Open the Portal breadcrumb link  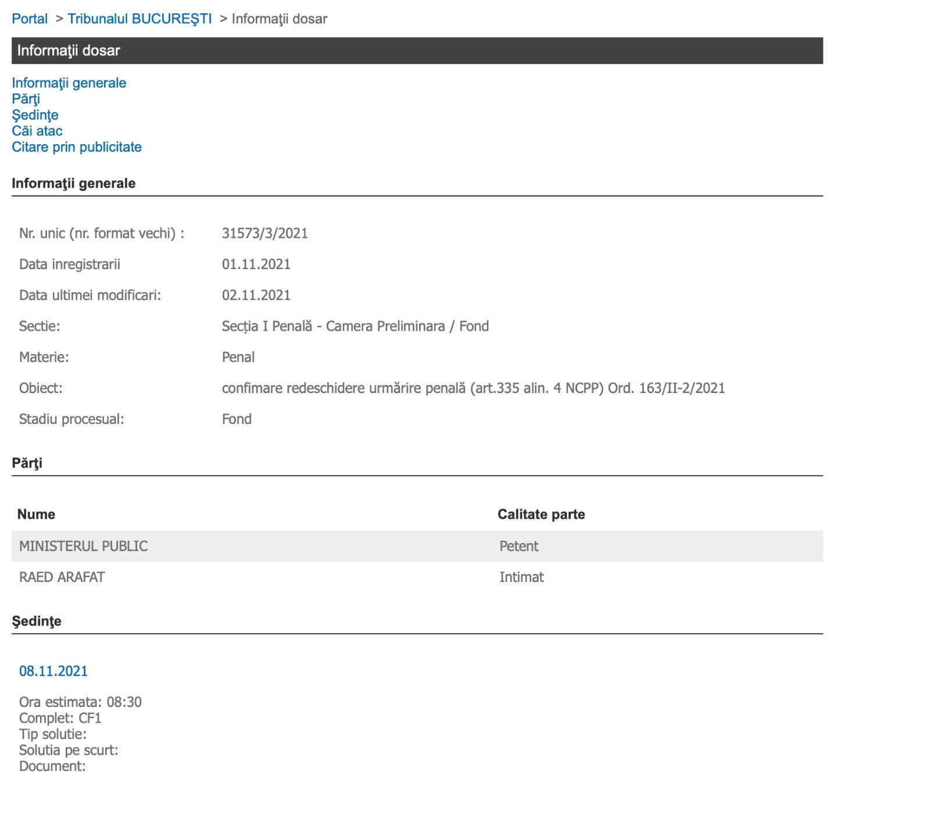coord(30,19)
